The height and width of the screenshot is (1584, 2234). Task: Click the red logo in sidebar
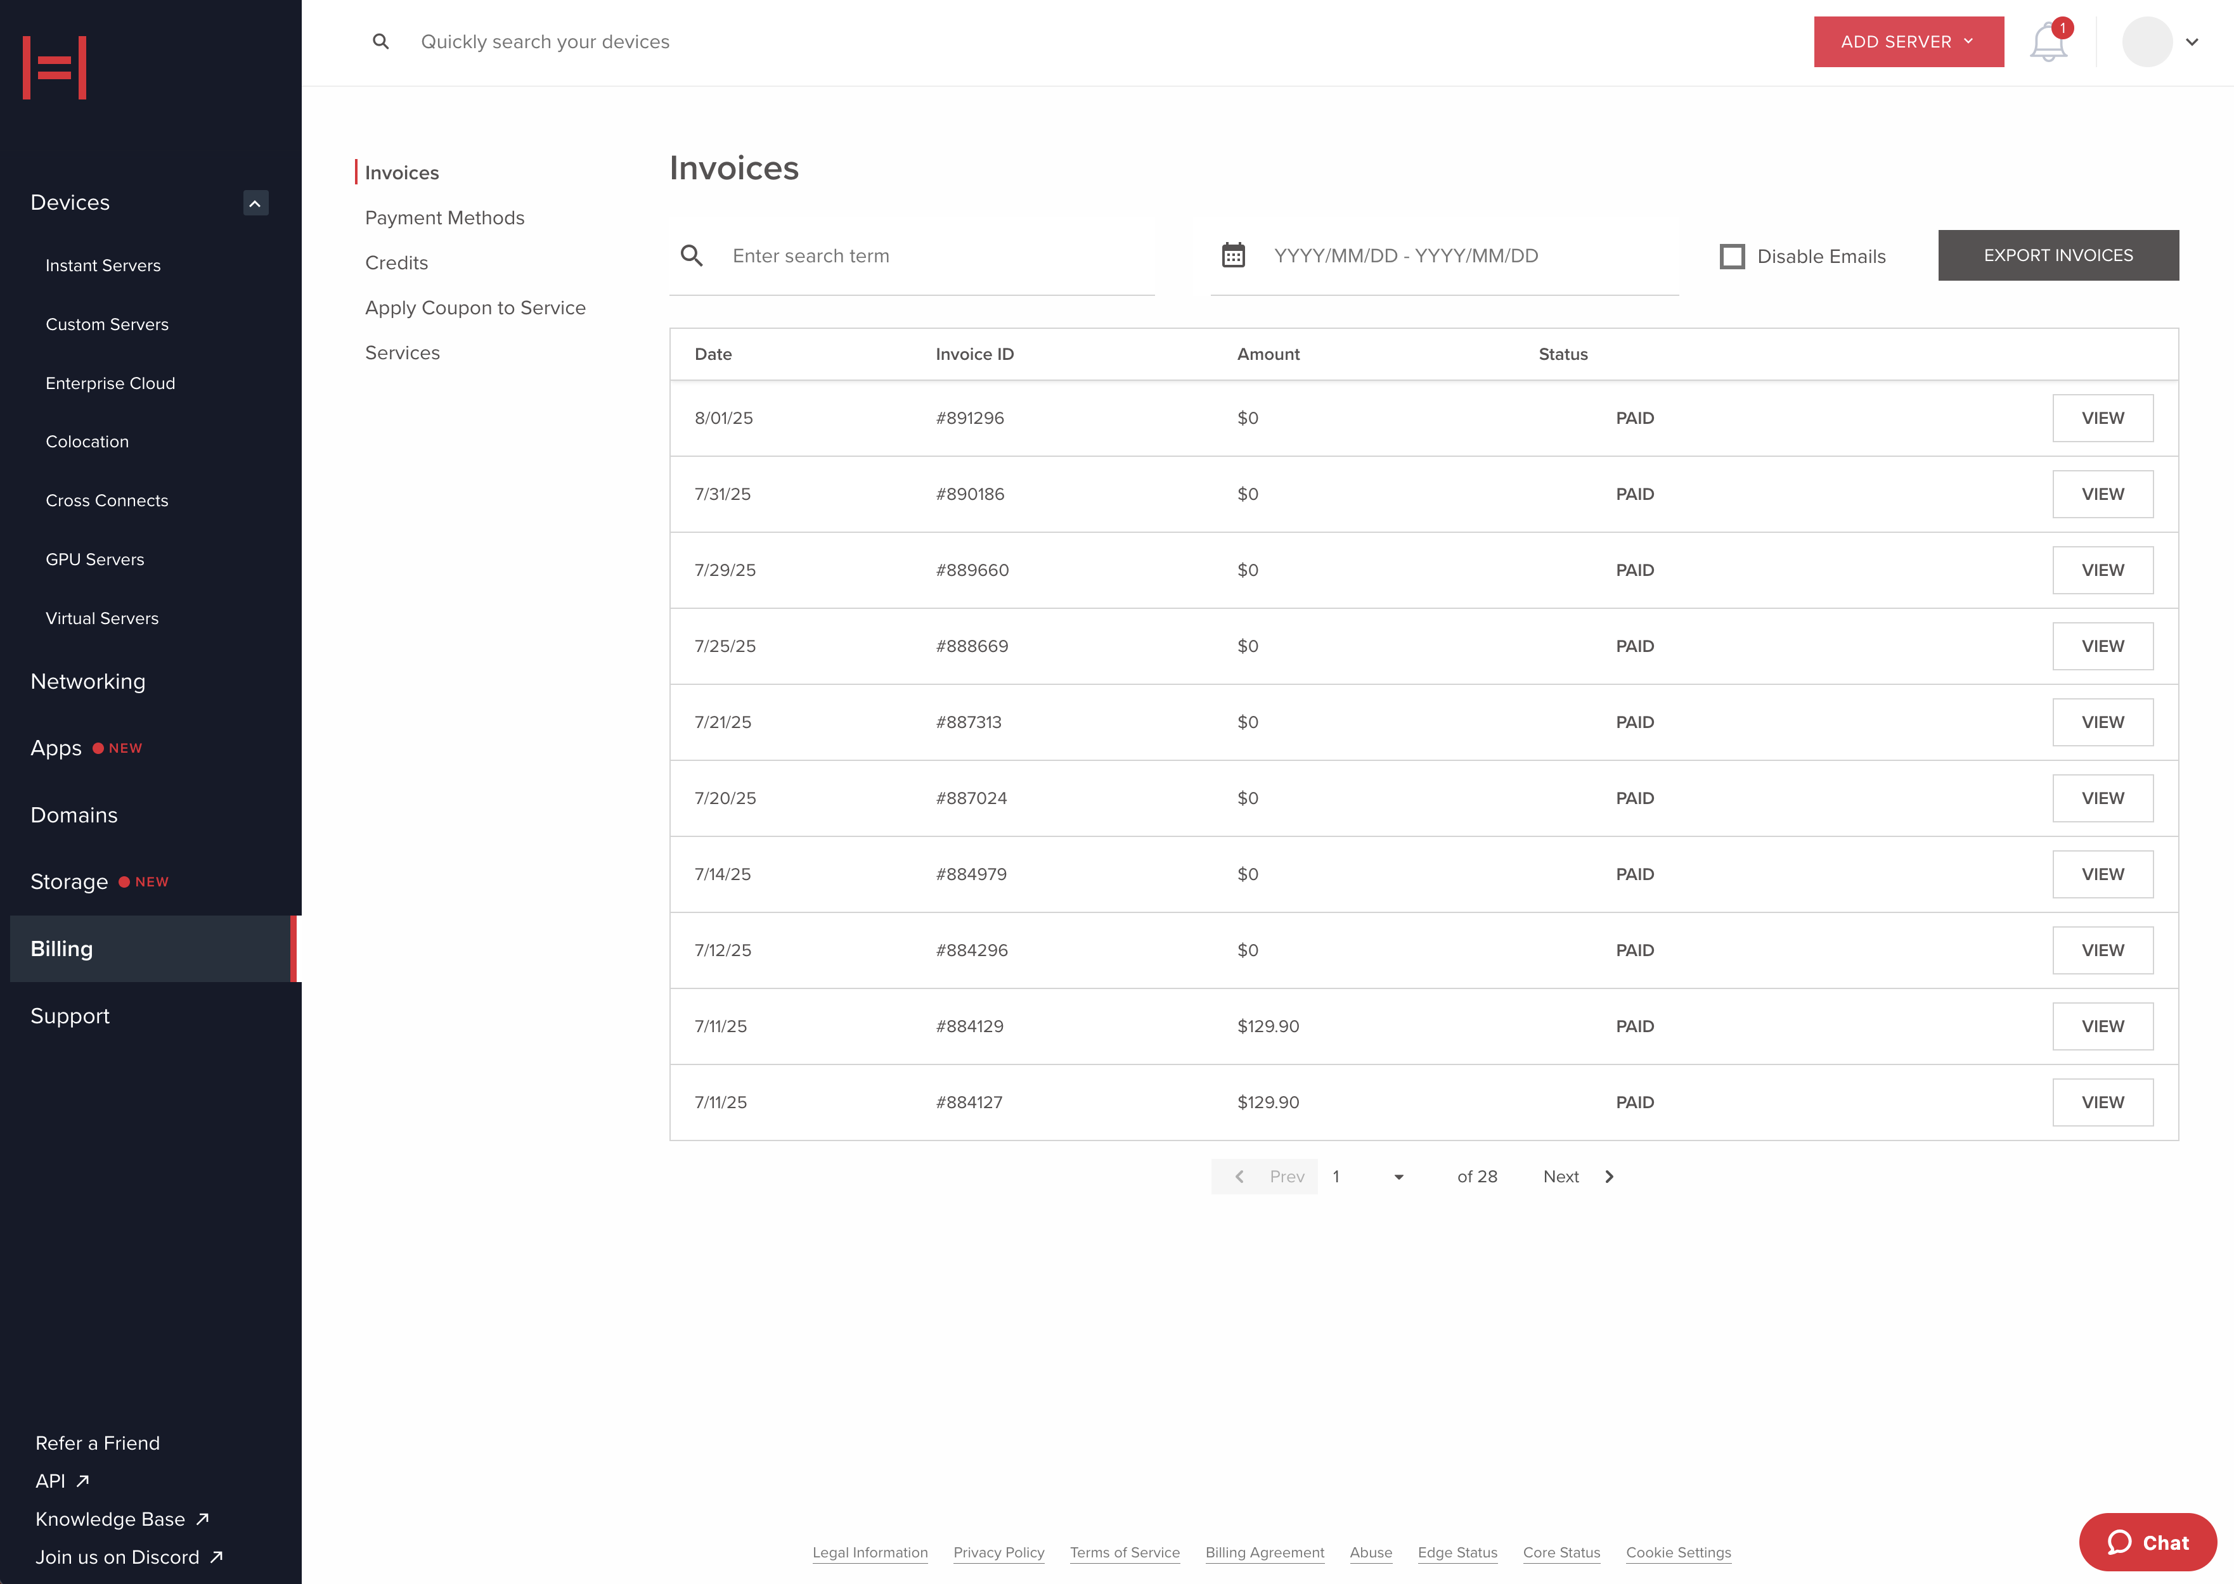(x=55, y=67)
